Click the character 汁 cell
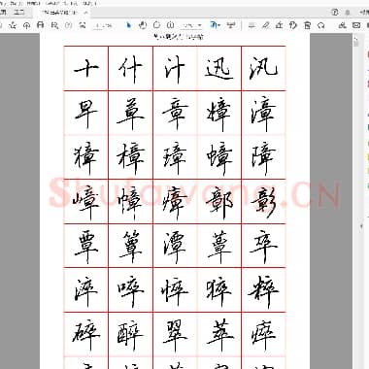 175,68
